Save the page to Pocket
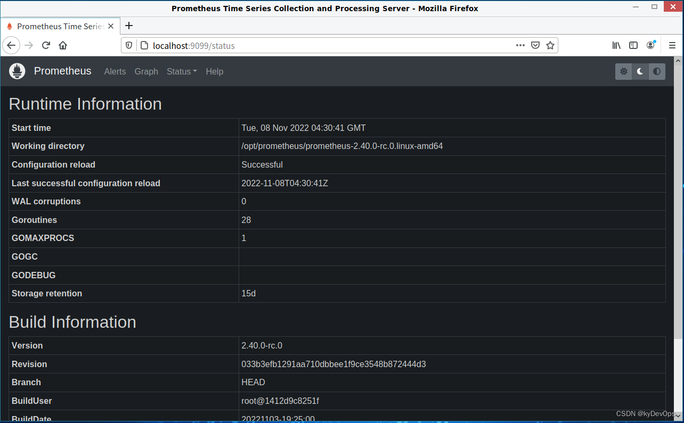684x423 pixels. click(535, 45)
